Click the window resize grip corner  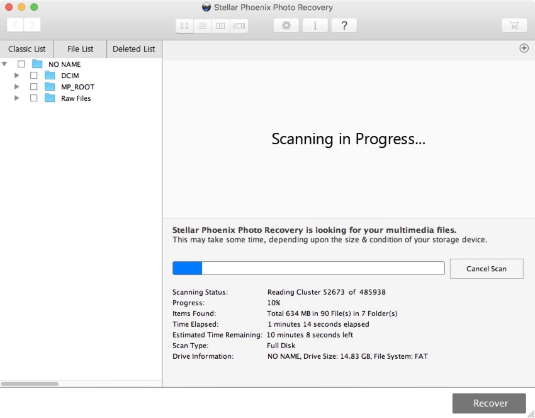(531, 414)
